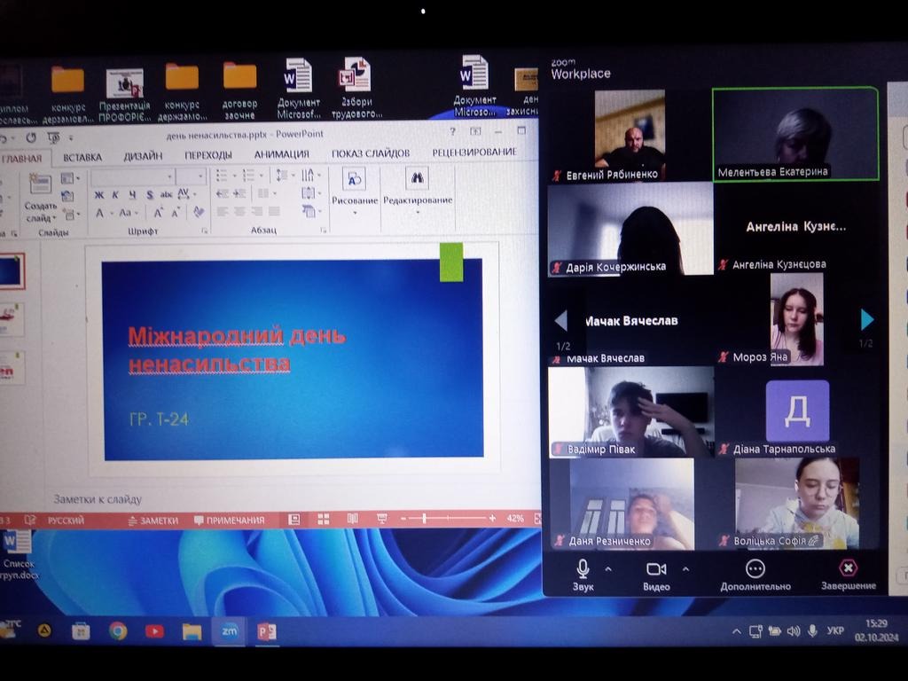Go to next Zoom gallery page arrow

(866, 319)
